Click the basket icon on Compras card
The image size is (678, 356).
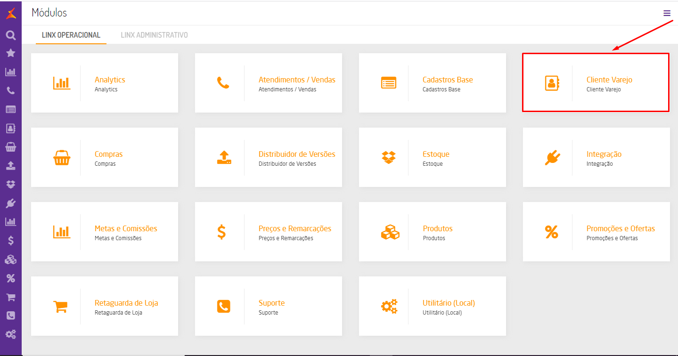pos(61,157)
